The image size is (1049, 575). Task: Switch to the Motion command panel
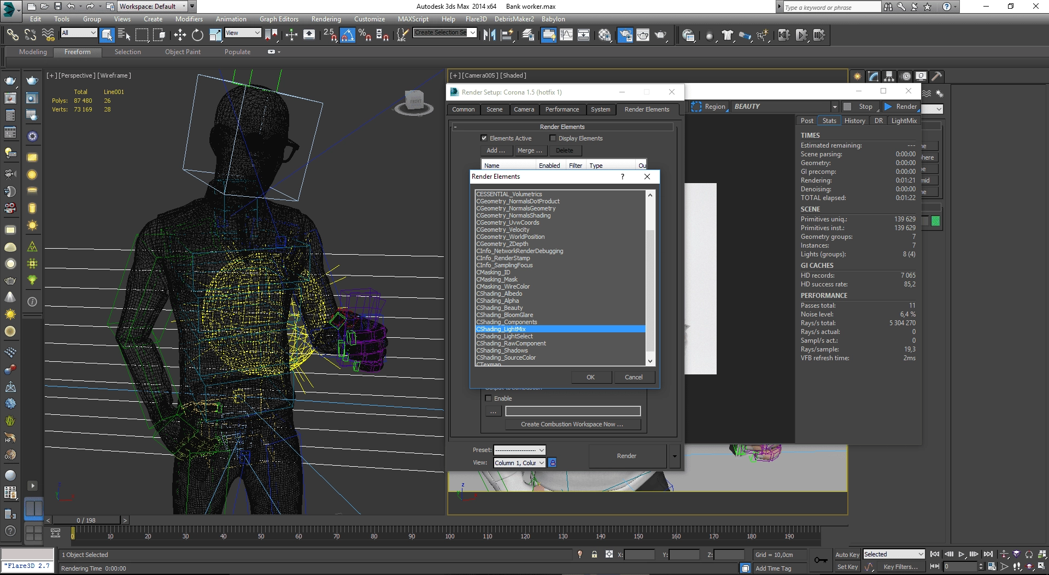906,77
